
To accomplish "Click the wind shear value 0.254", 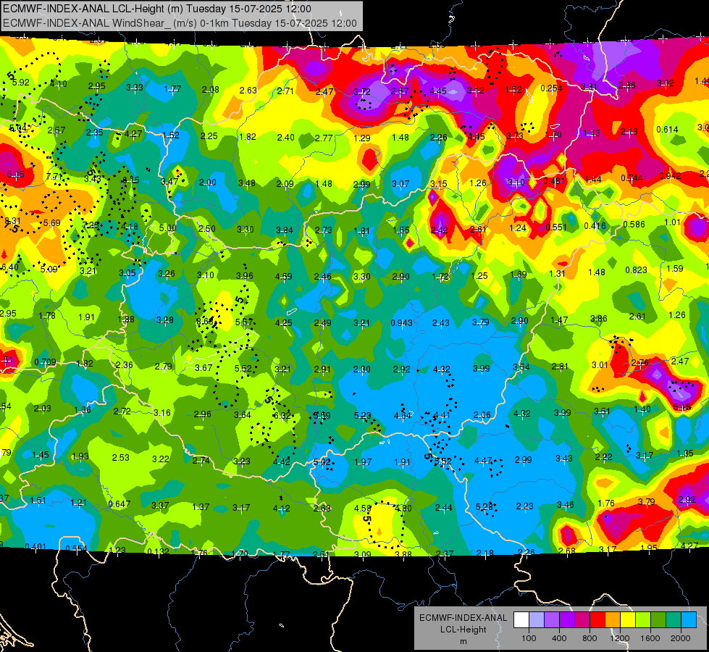I will pos(551,88).
